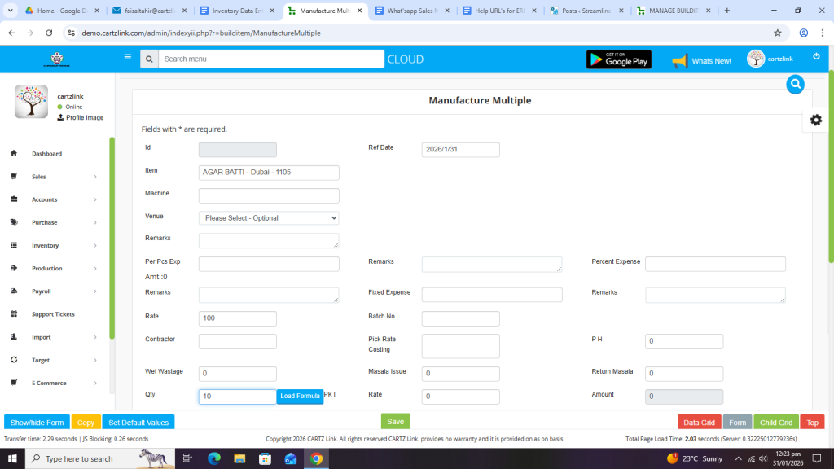834x469 pixels.
Task: Click the blue search magnifier icon
Action: [x=795, y=84]
